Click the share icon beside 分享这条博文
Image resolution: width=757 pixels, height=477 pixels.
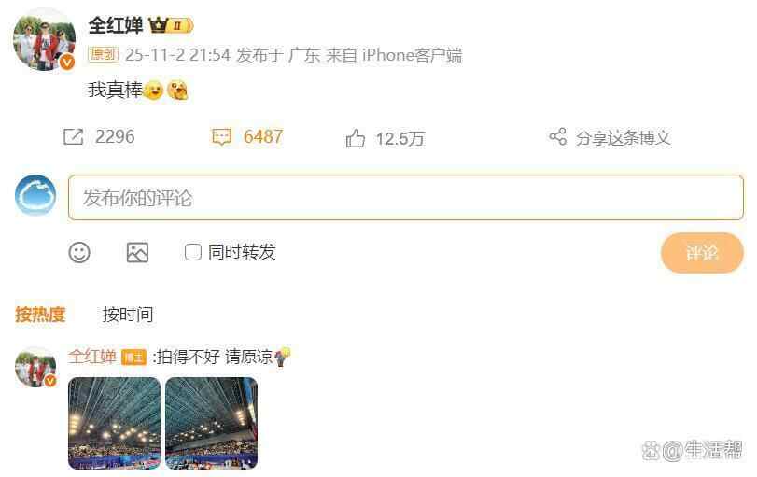pos(557,136)
